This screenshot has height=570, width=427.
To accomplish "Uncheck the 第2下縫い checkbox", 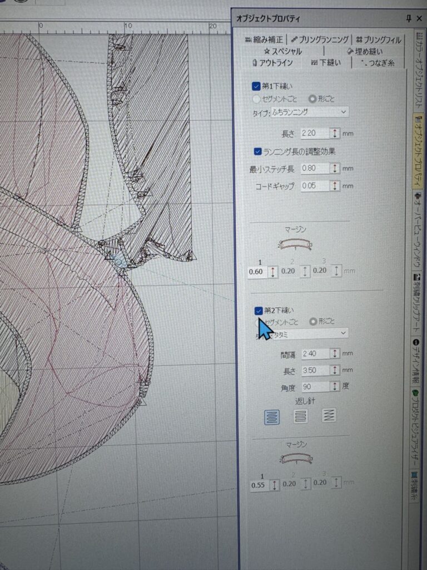I will pyautogui.click(x=258, y=311).
